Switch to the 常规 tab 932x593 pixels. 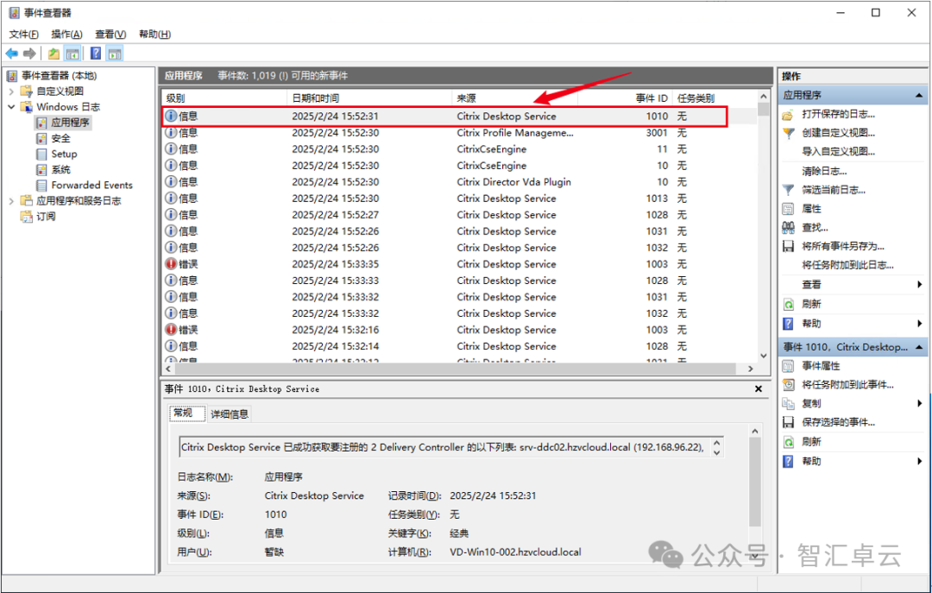tap(187, 413)
